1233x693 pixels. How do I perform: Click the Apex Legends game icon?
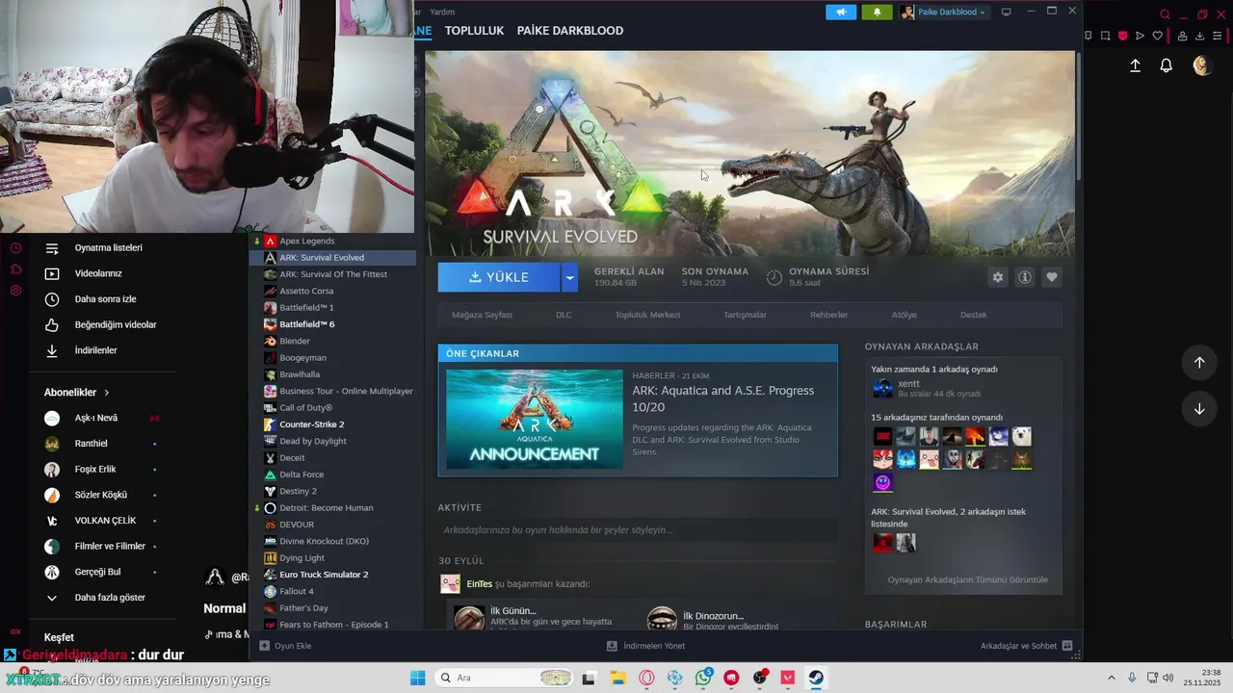[x=271, y=241]
